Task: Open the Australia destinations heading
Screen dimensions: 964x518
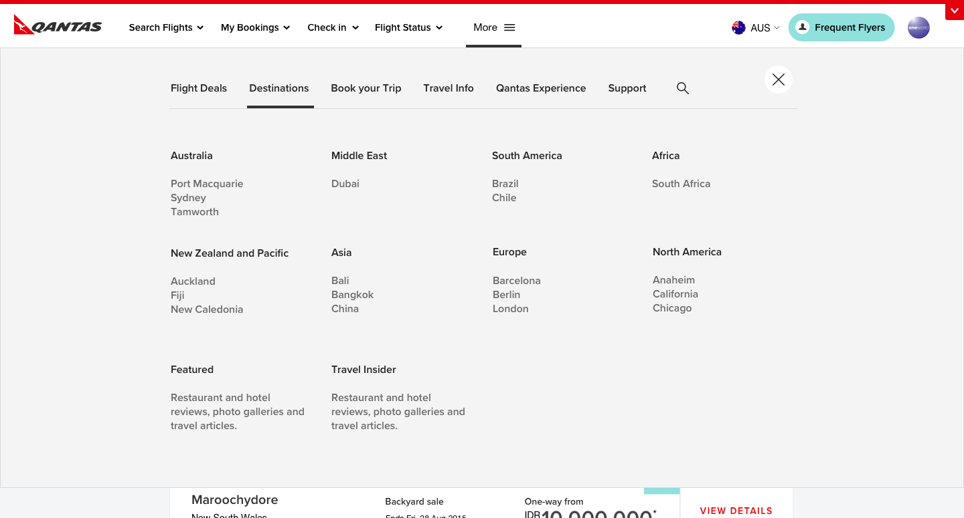Action: pyautogui.click(x=191, y=156)
